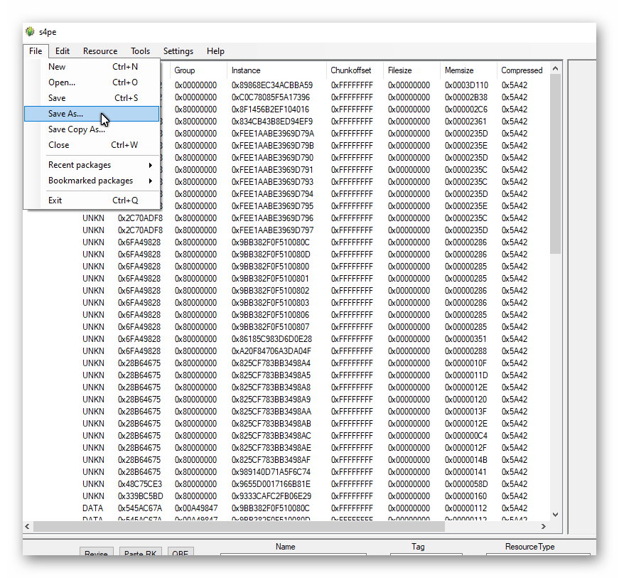Click Open... in the File menu
Screen dimensions: 619x578
click(x=62, y=82)
